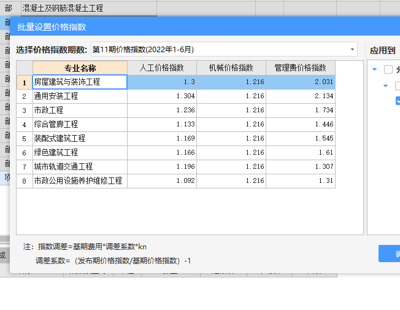Image resolution: width=400 pixels, height=310 pixels.
Task: Click labor index value 1.166
Action: coord(162,153)
